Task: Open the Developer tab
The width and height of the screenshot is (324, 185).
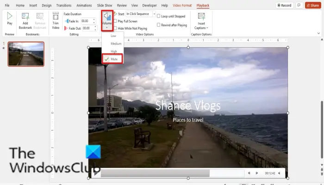Action: click(150, 6)
